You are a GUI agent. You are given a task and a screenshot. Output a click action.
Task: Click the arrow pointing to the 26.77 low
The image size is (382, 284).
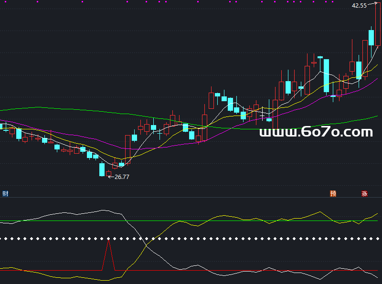tap(111, 177)
